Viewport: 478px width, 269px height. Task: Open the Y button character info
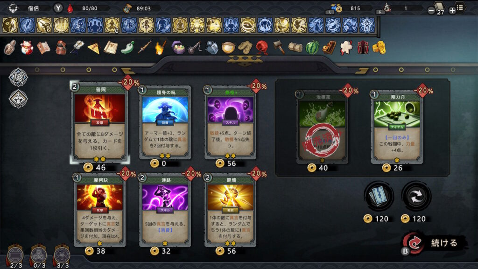pyautogui.click(x=58, y=8)
